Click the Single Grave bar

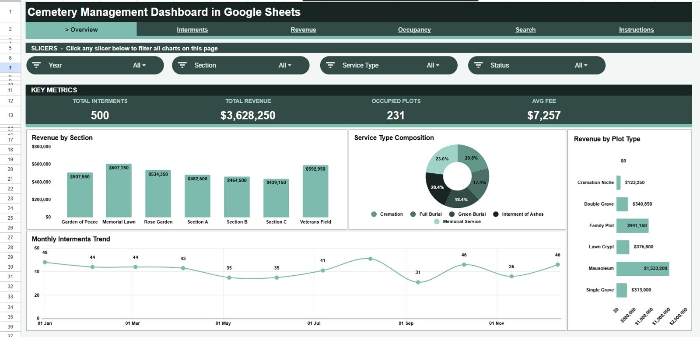pyautogui.click(x=622, y=290)
